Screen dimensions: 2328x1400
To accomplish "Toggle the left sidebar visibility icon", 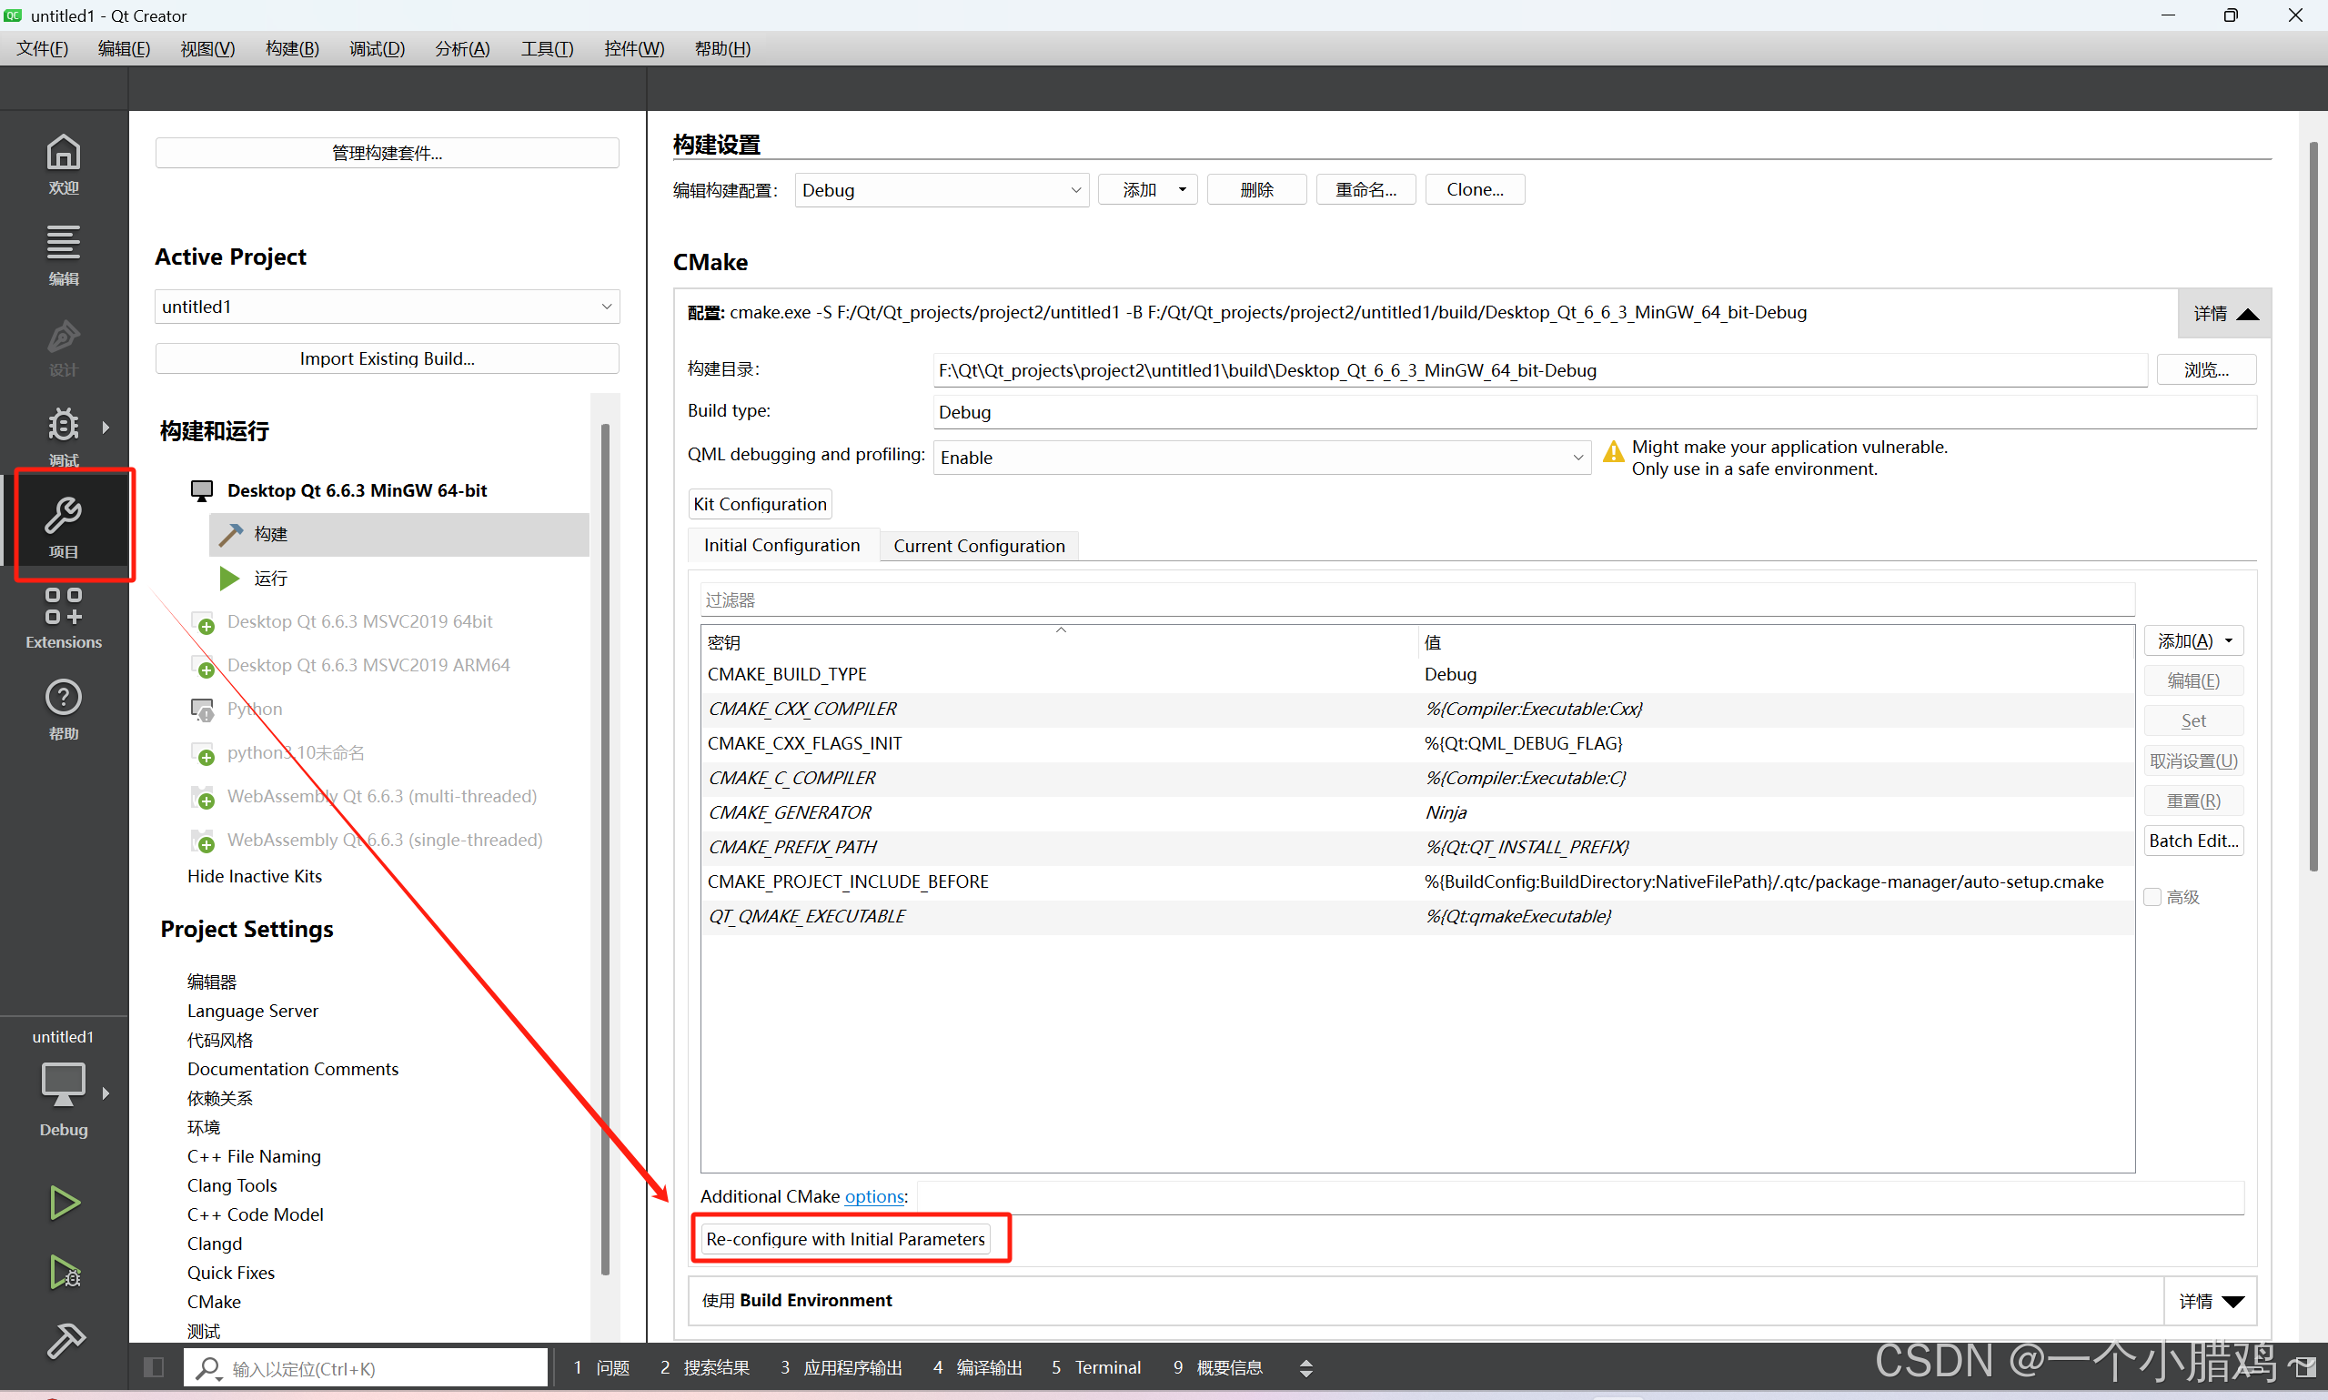I will (154, 1367).
